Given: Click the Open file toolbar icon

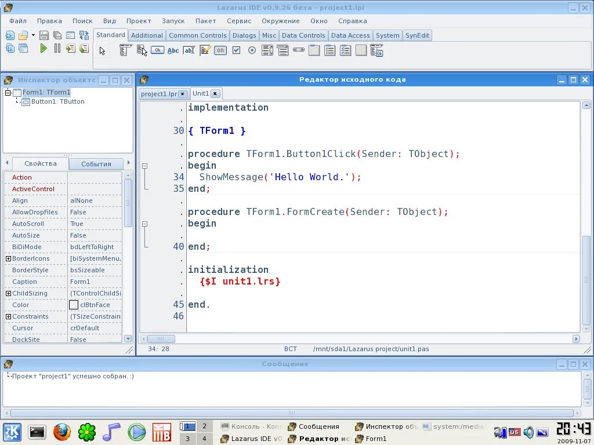Looking at the screenshot, I should click(23, 35).
